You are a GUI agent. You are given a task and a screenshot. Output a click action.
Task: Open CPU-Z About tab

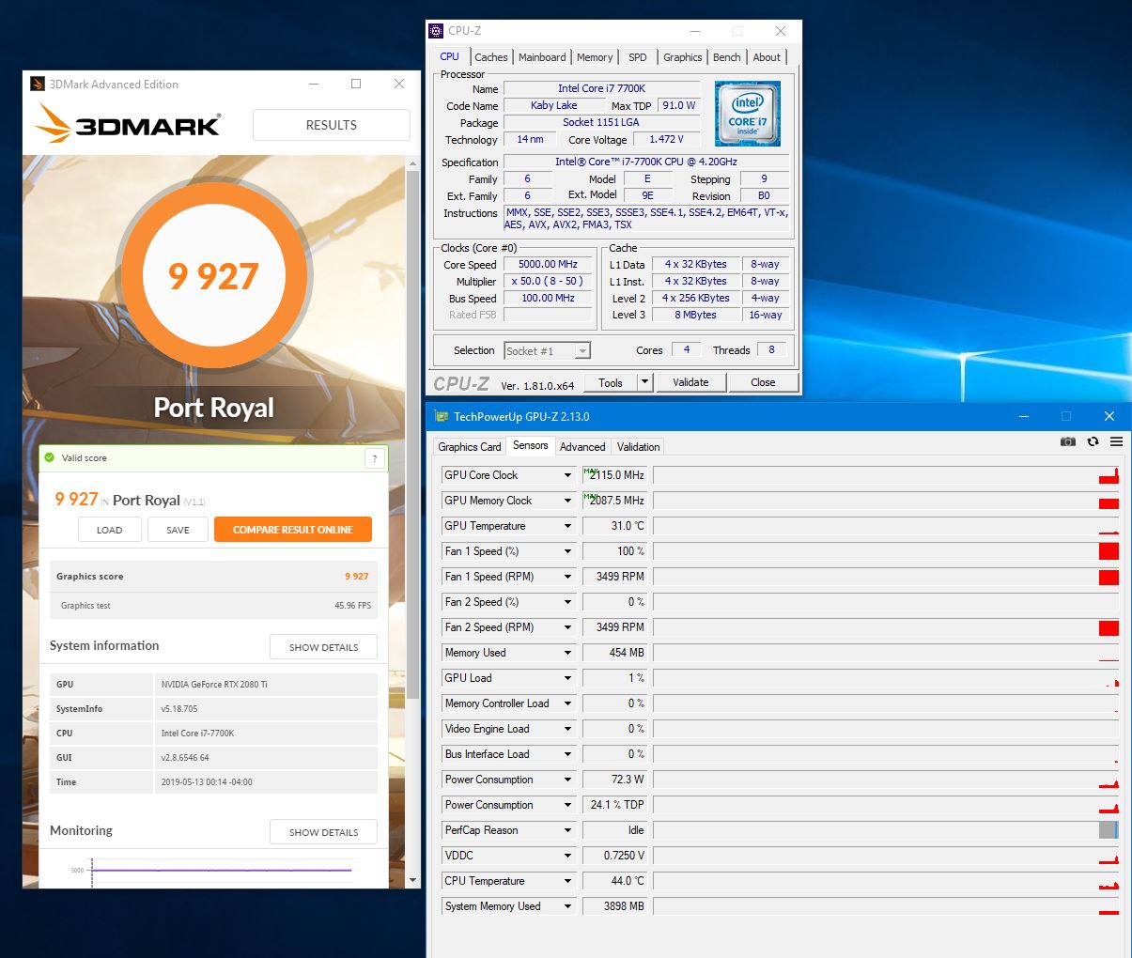[x=767, y=57]
